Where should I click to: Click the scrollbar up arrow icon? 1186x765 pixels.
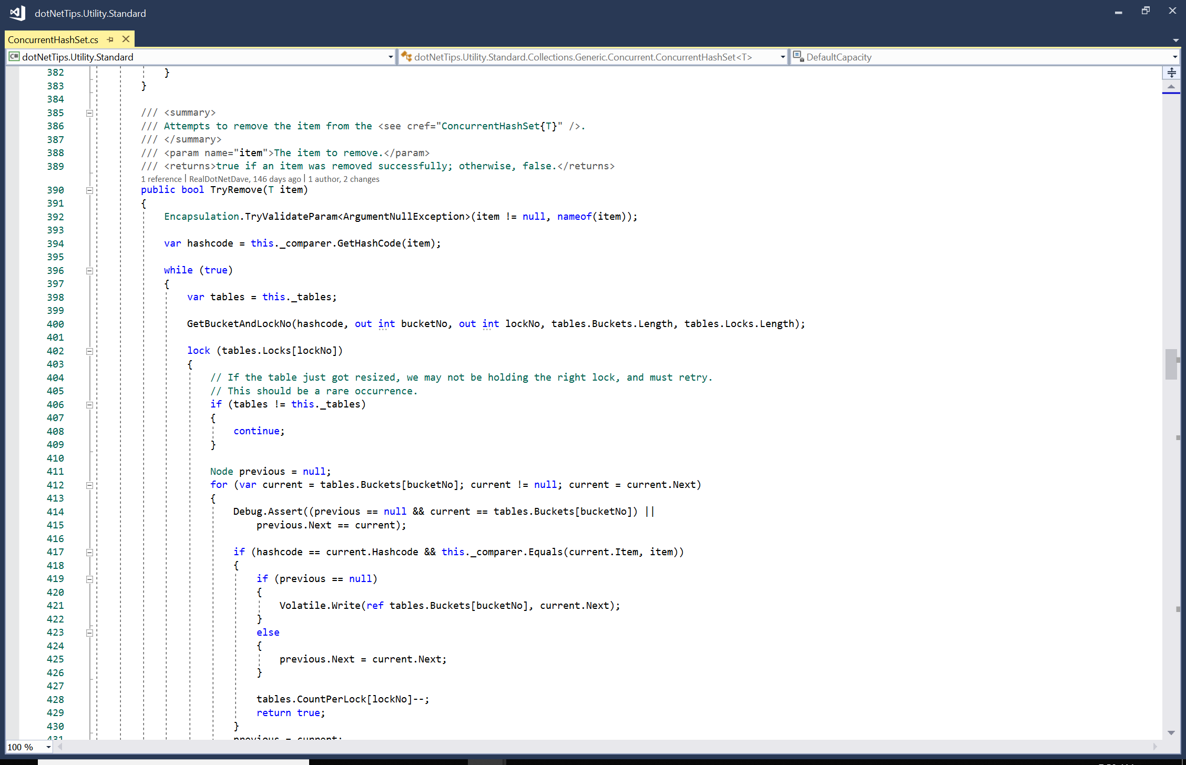click(x=1171, y=88)
